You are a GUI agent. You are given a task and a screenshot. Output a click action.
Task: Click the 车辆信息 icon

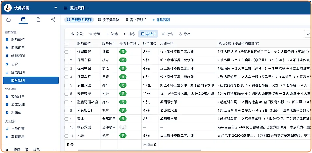7,137
